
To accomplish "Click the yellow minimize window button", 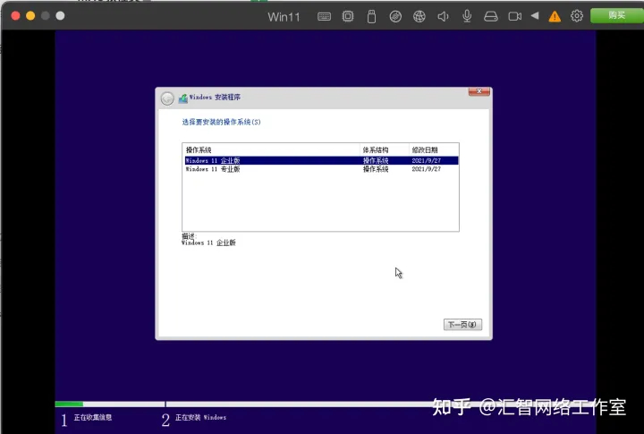I will point(30,15).
